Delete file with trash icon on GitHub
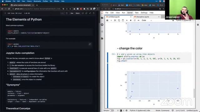This screenshot has height=112, width=200. 93,13
